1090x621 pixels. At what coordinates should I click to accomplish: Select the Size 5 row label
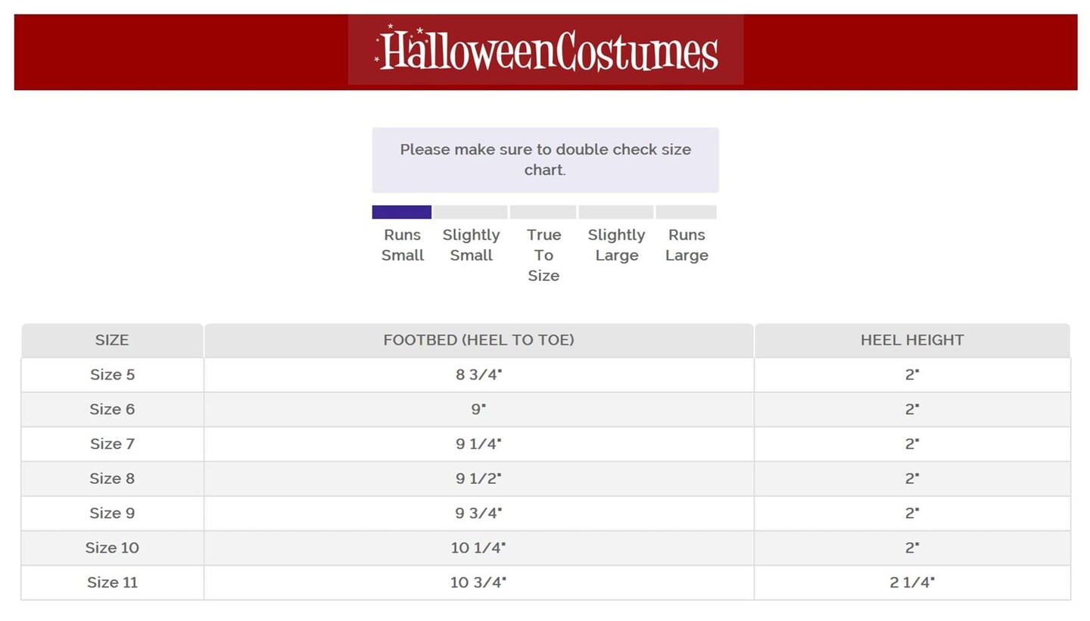112,375
